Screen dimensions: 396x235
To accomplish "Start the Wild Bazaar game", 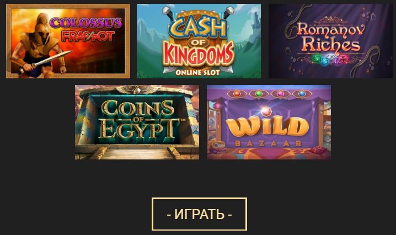I will click(x=269, y=122).
